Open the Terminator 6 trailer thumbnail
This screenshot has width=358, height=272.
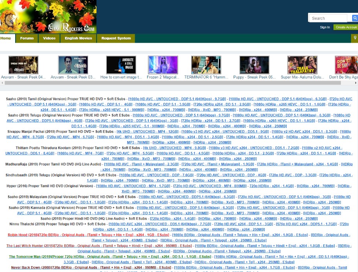pos(206,65)
